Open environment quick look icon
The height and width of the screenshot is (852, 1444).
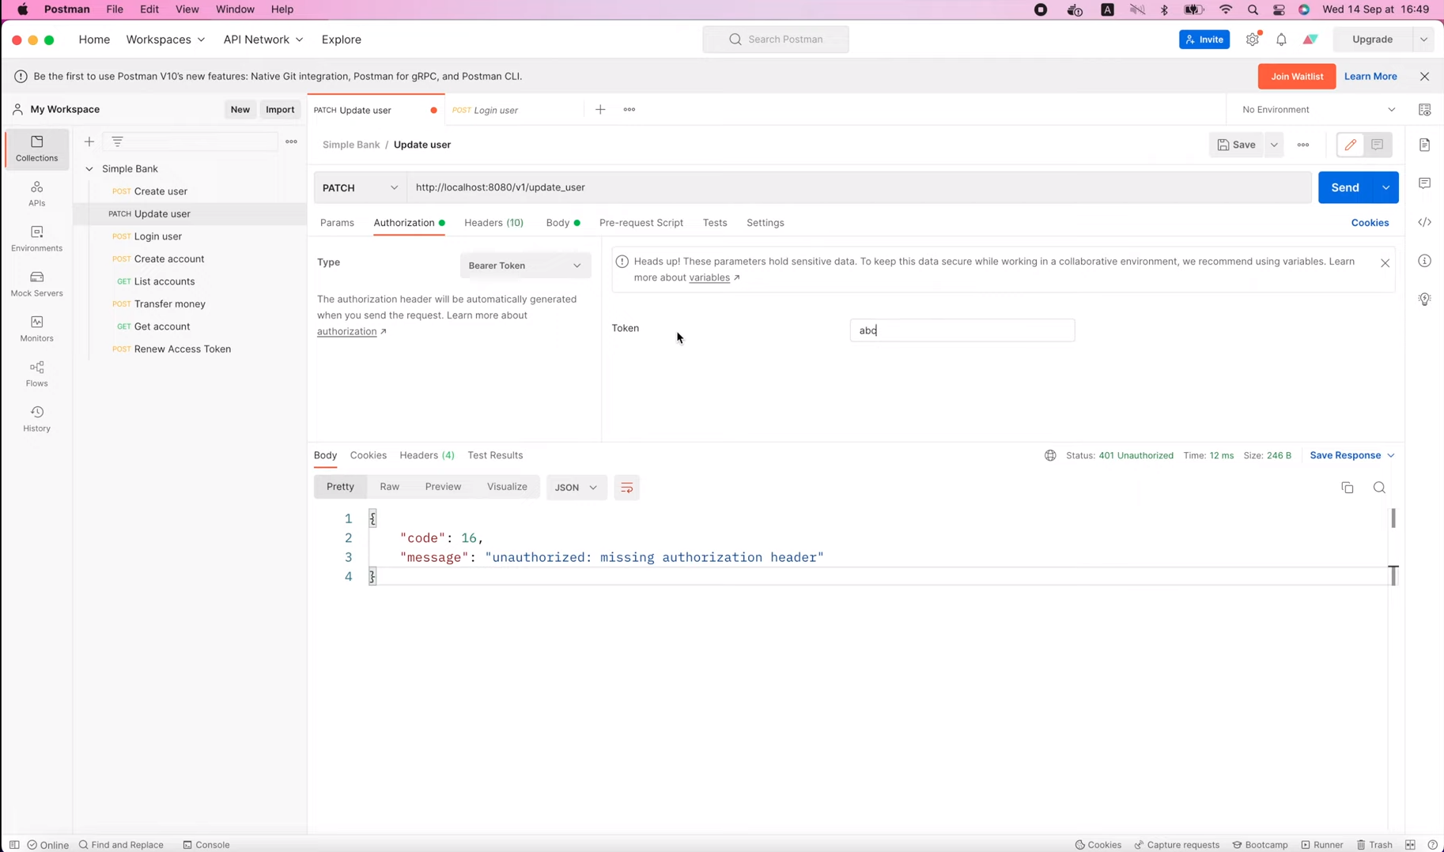pyautogui.click(x=1424, y=110)
